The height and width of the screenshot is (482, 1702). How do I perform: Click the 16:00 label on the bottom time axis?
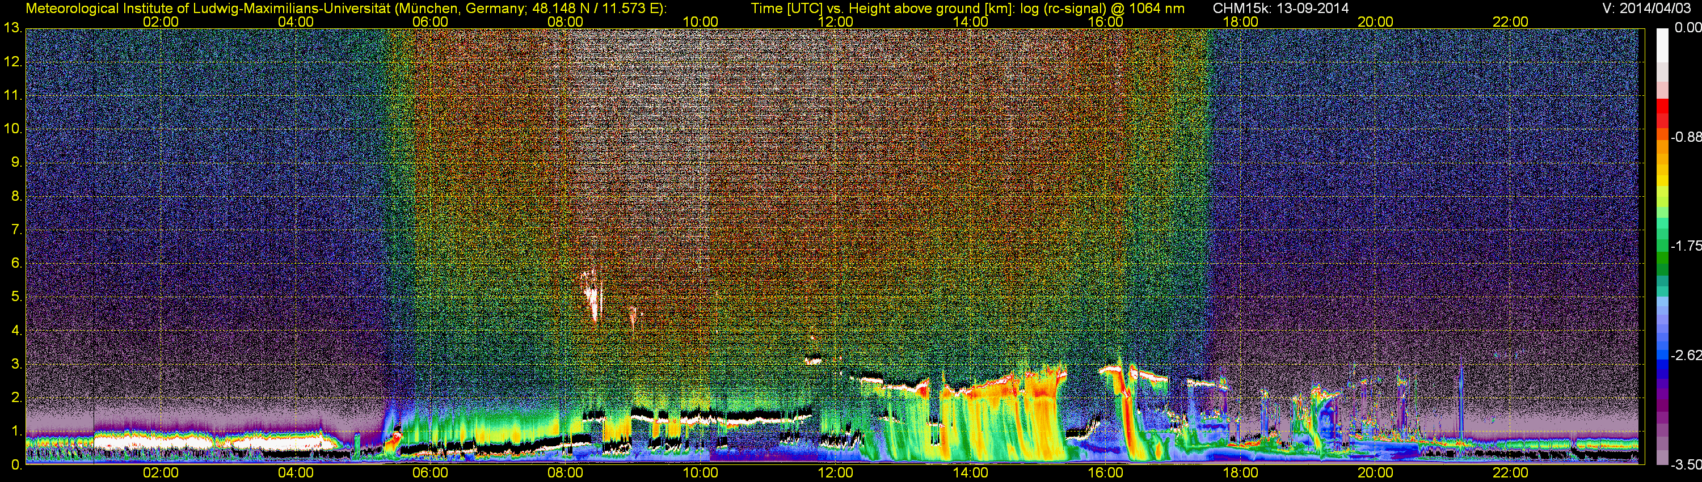tap(1105, 473)
